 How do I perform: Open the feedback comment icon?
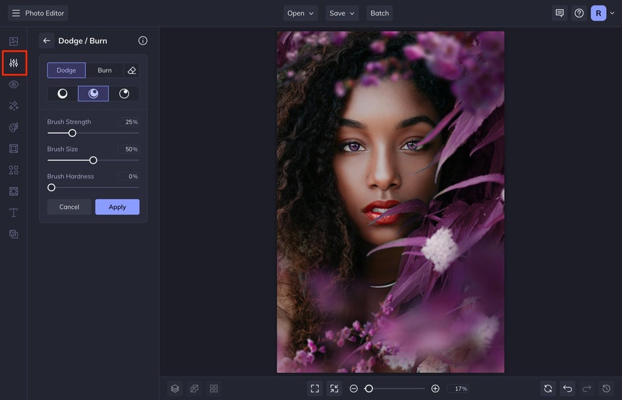pos(559,13)
